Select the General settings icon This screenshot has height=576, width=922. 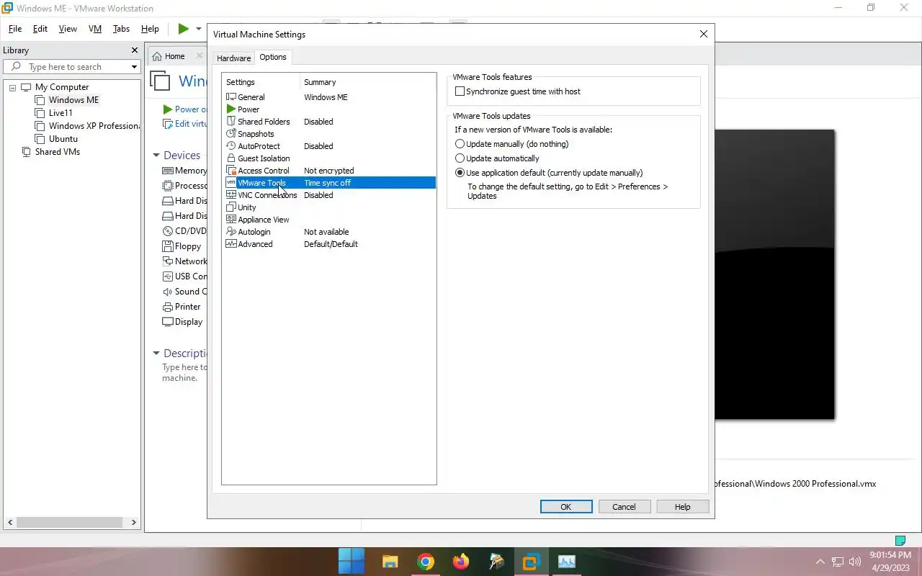click(230, 97)
